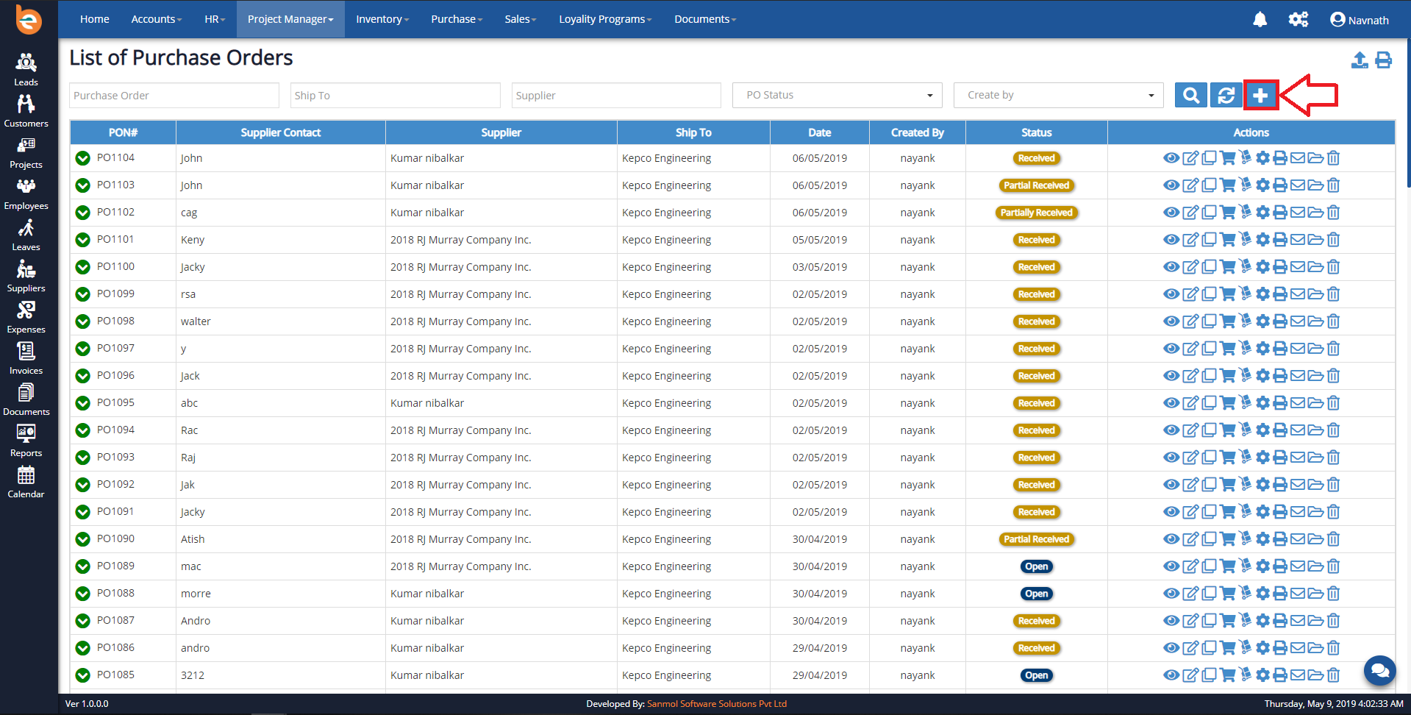Focus the Ship To filter field

(396, 96)
